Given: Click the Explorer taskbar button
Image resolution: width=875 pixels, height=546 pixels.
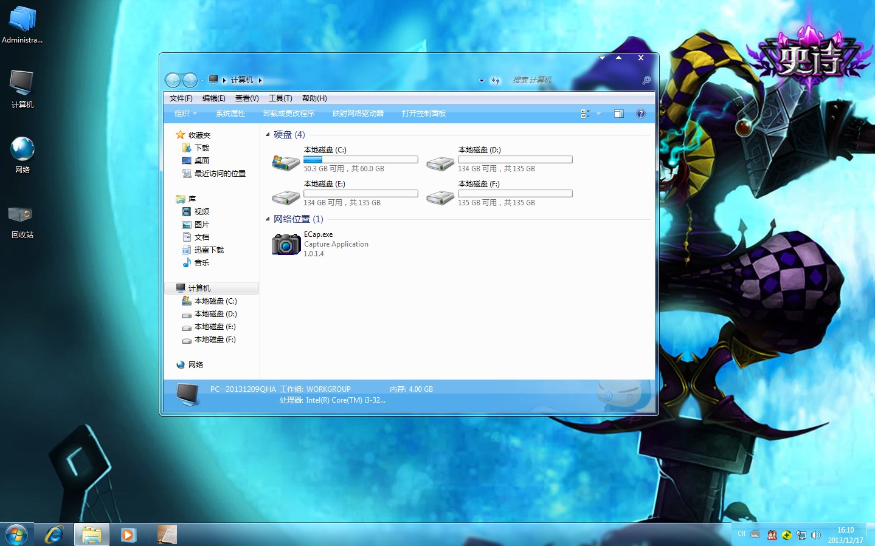Looking at the screenshot, I should [x=92, y=535].
